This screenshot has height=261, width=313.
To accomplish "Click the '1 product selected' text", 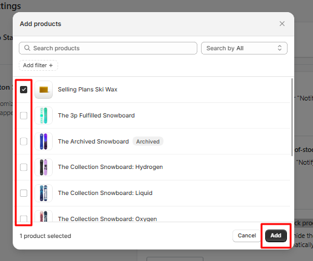I will click(x=45, y=236).
